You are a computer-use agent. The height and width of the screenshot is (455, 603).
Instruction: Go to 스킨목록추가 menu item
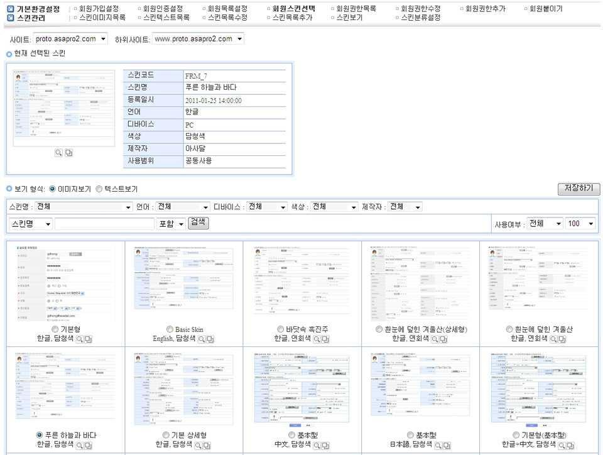coord(292,18)
